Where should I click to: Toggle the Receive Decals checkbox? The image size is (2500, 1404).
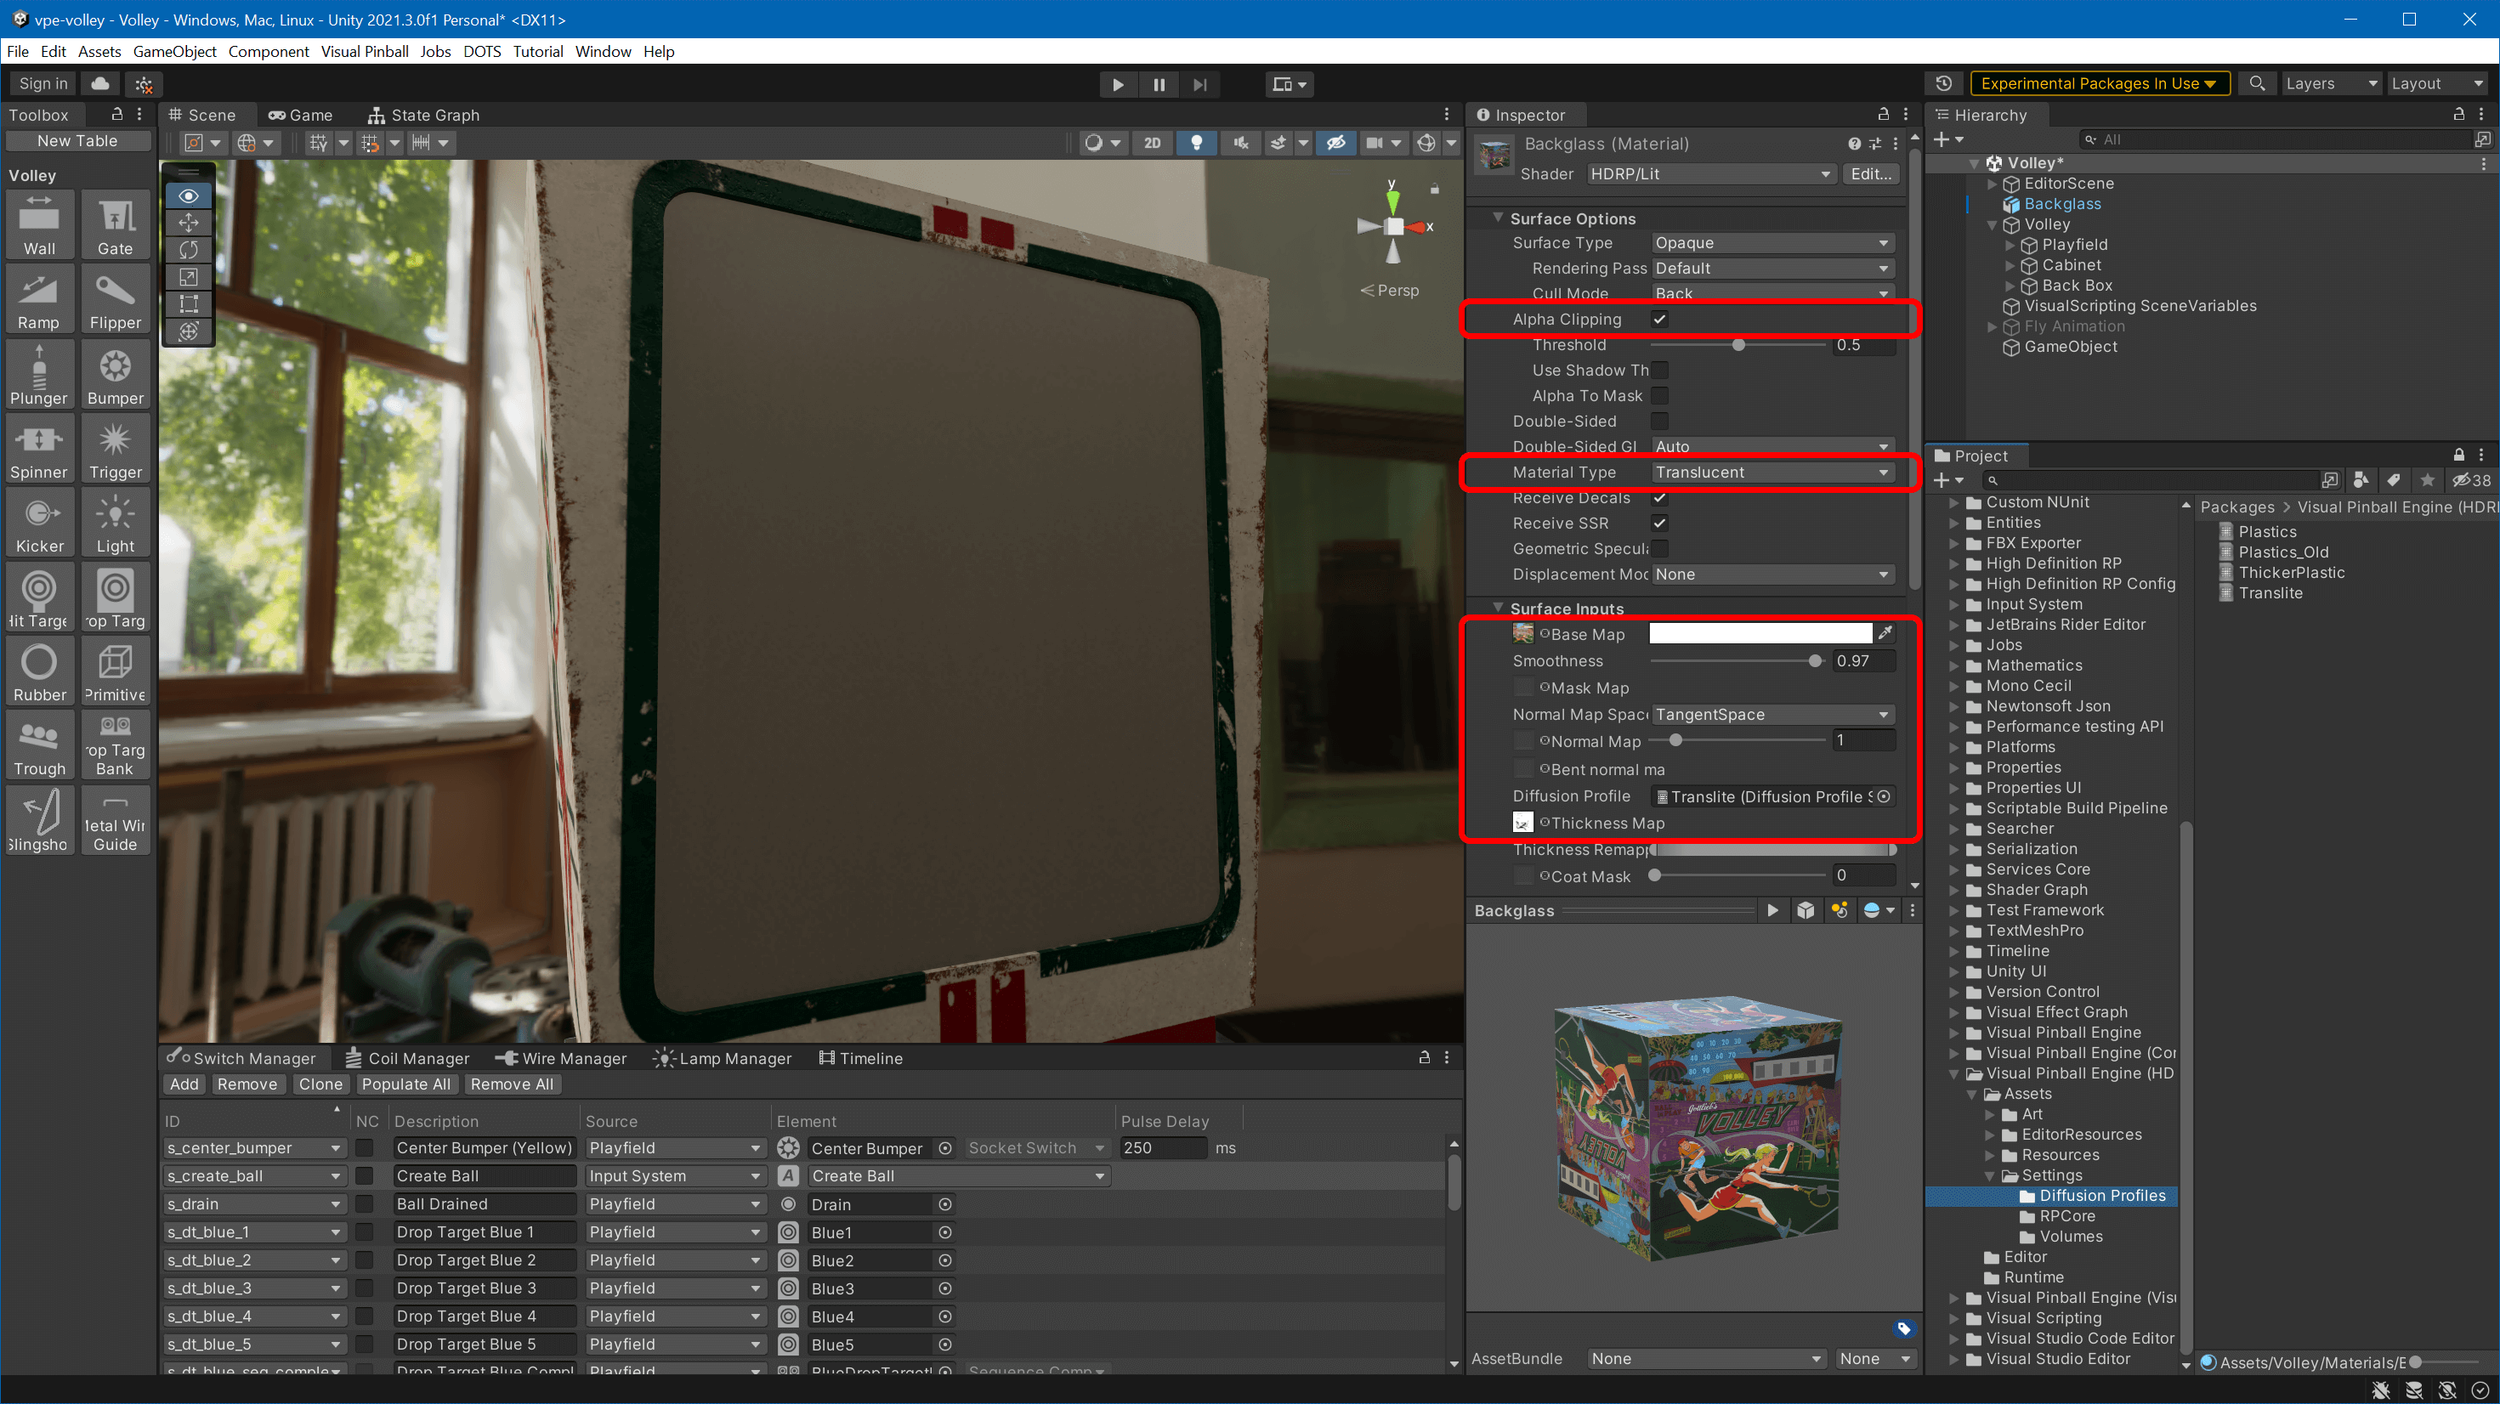click(x=1659, y=498)
